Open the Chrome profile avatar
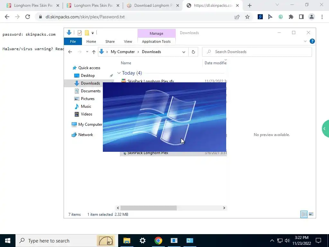 pyautogui.click(x=312, y=17)
